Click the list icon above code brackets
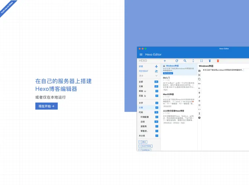 (199, 105)
